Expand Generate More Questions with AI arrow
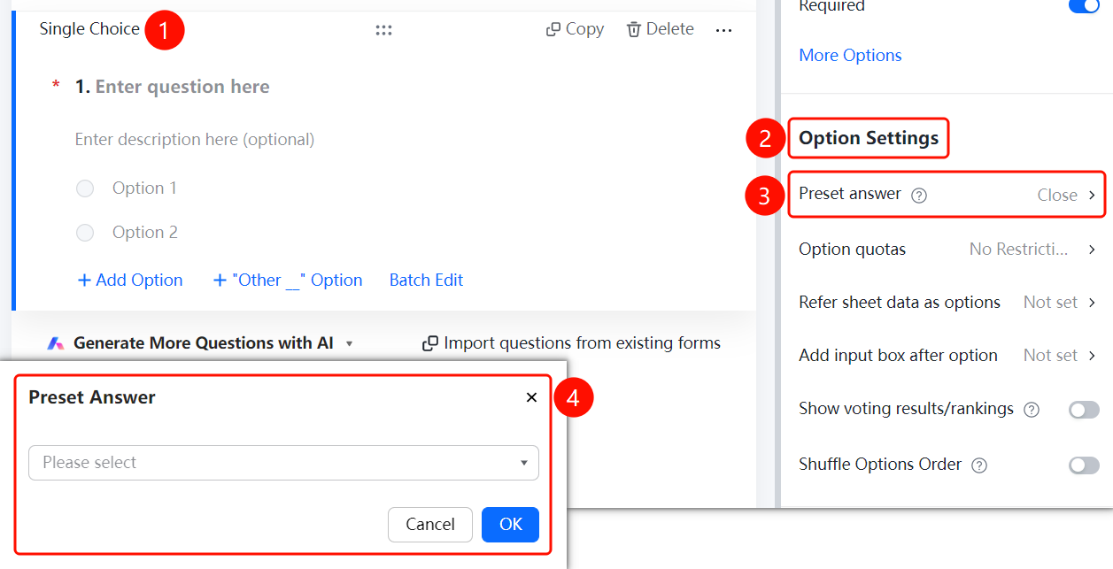Viewport: 1113px width, 569px height. [349, 343]
